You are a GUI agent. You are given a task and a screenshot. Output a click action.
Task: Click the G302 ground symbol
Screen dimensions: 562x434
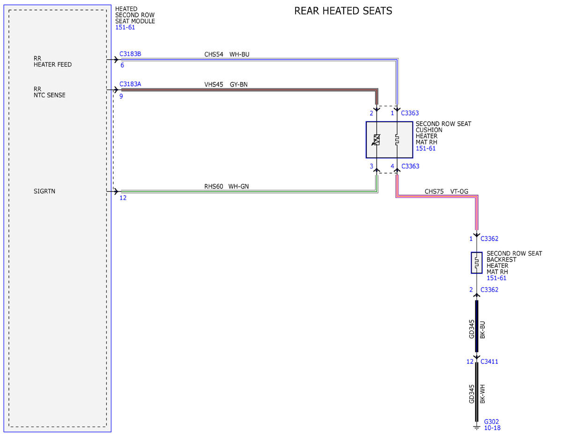pyautogui.click(x=477, y=427)
